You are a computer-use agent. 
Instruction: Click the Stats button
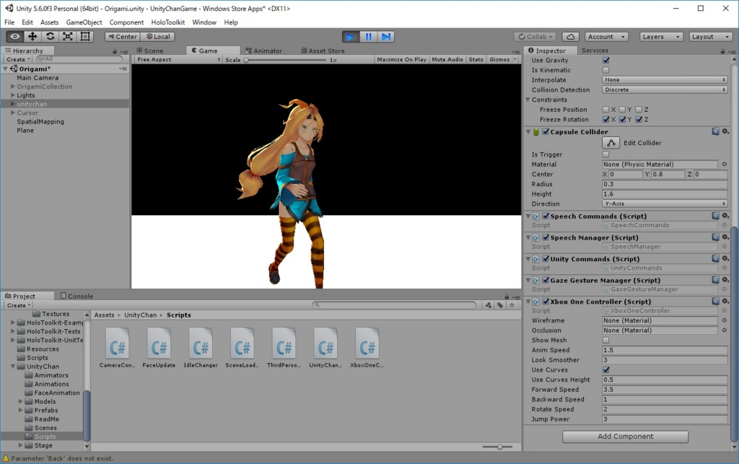(476, 59)
